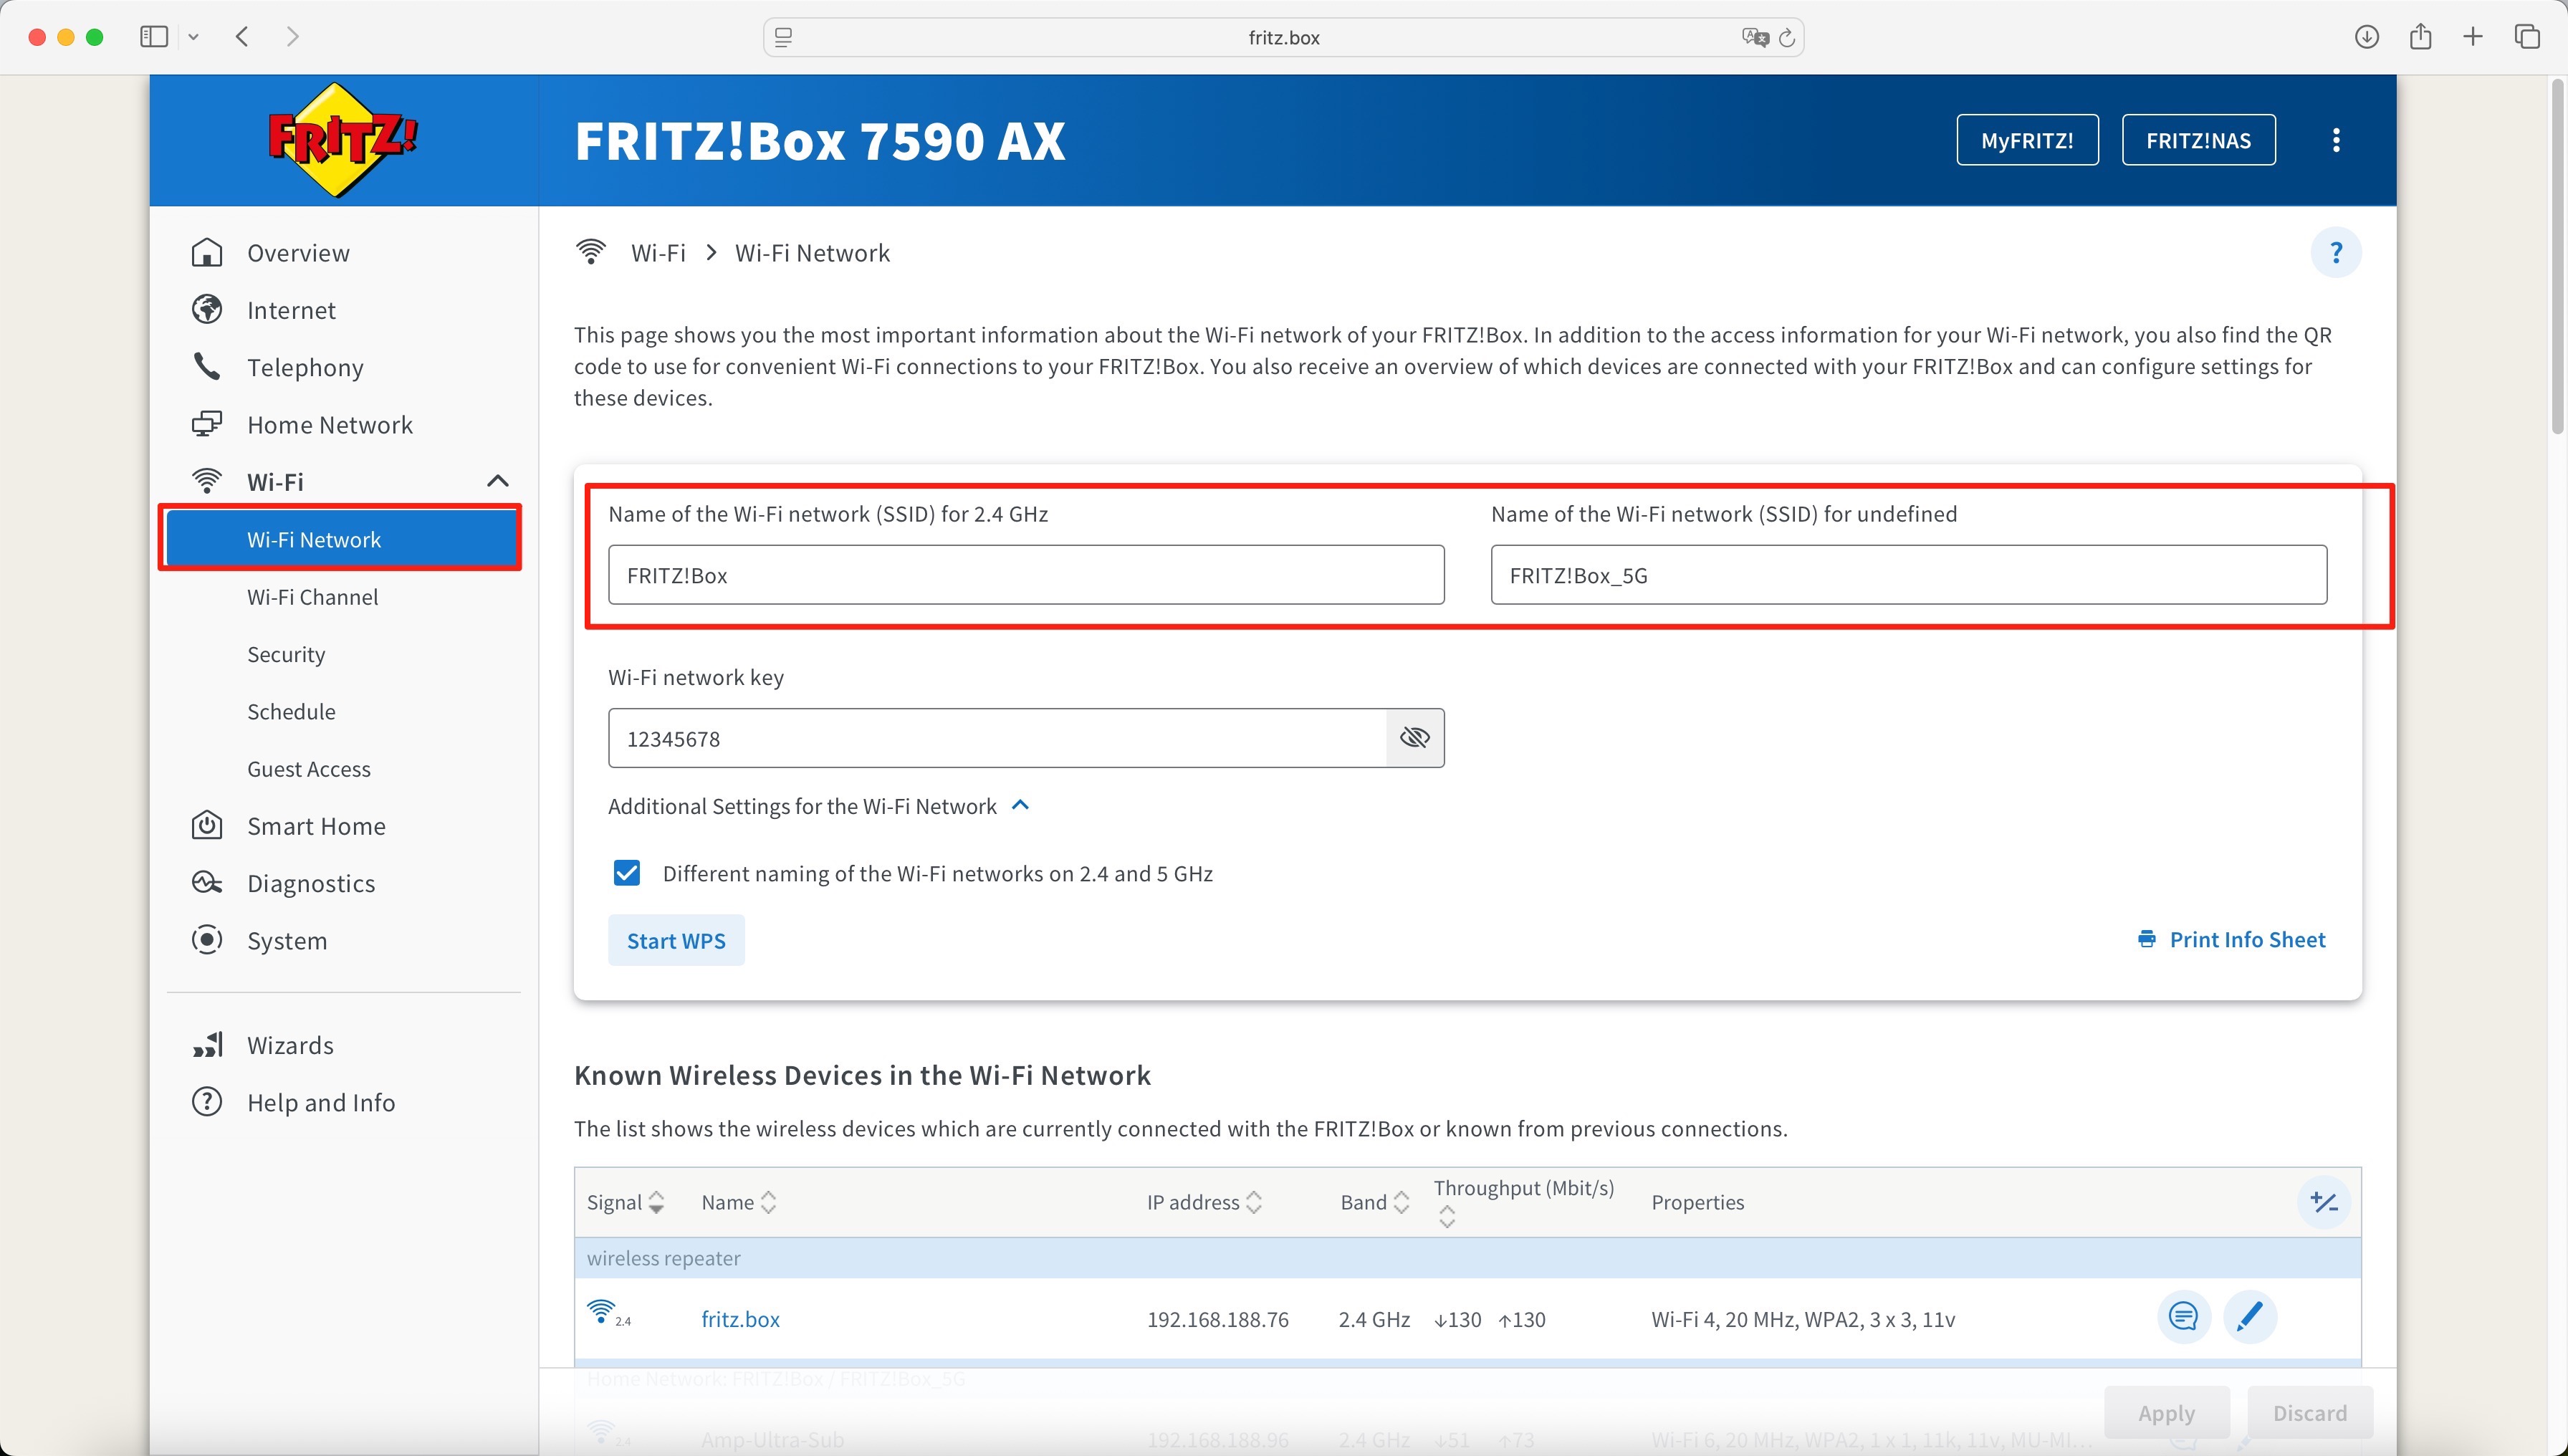Click the Discard button
2568x1456 pixels.
point(2309,1412)
